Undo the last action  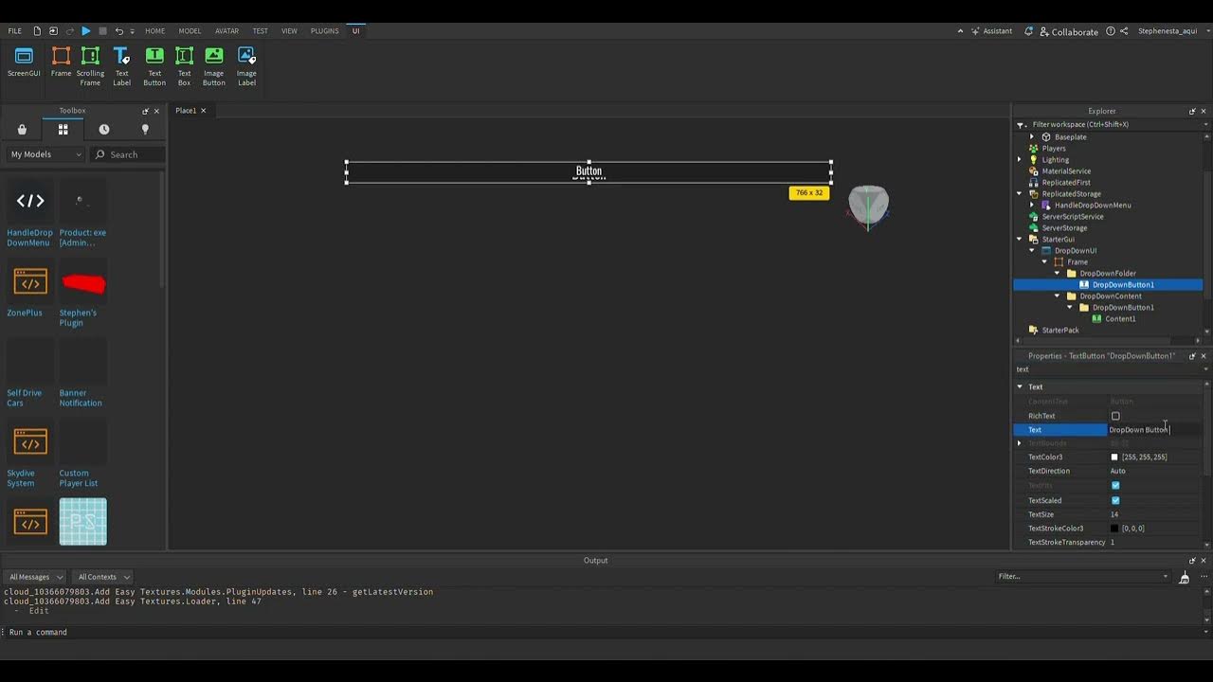(120, 31)
